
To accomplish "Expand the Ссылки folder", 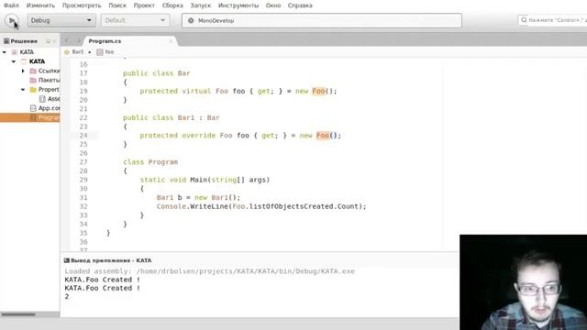I will (23, 71).
